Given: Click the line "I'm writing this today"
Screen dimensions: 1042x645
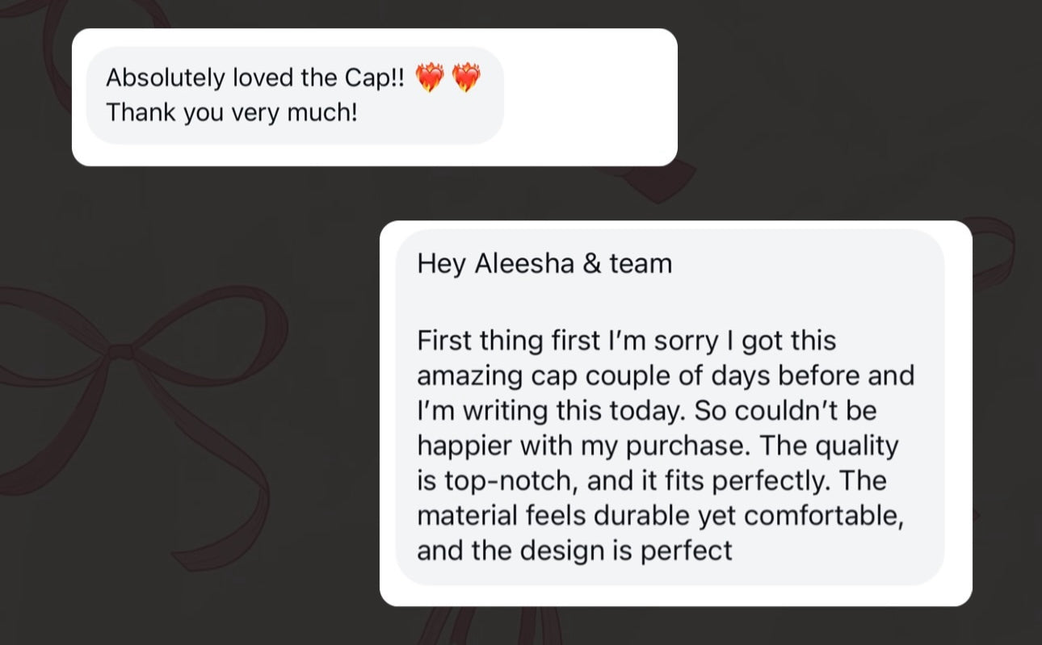Looking at the screenshot, I should click(x=646, y=411).
